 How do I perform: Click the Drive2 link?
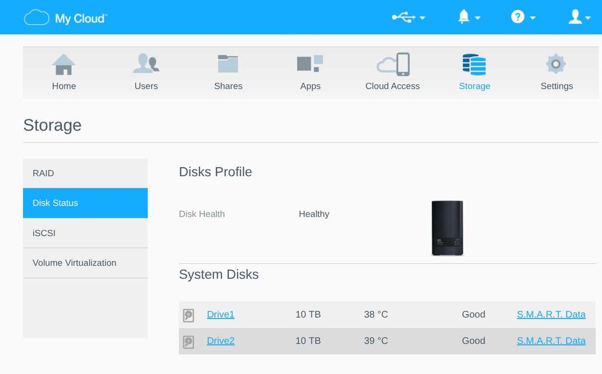point(220,340)
